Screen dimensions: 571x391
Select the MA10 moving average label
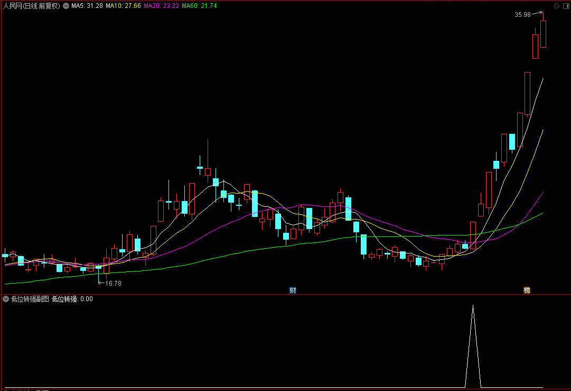(123, 6)
